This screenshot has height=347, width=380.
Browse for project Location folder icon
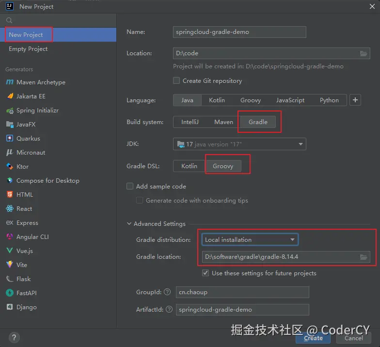point(364,53)
